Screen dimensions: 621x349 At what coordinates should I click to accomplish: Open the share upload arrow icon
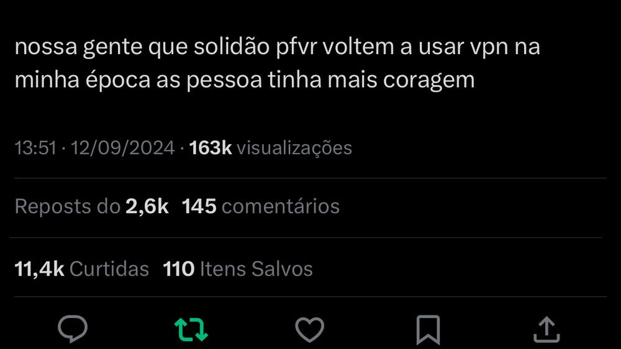[x=546, y=329]
